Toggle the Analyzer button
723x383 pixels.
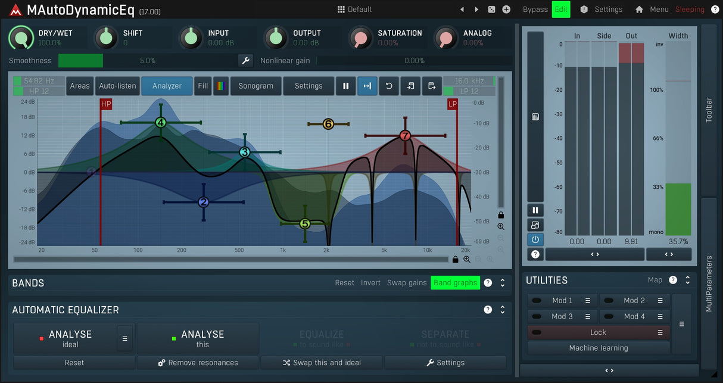[x=167, y=86]
